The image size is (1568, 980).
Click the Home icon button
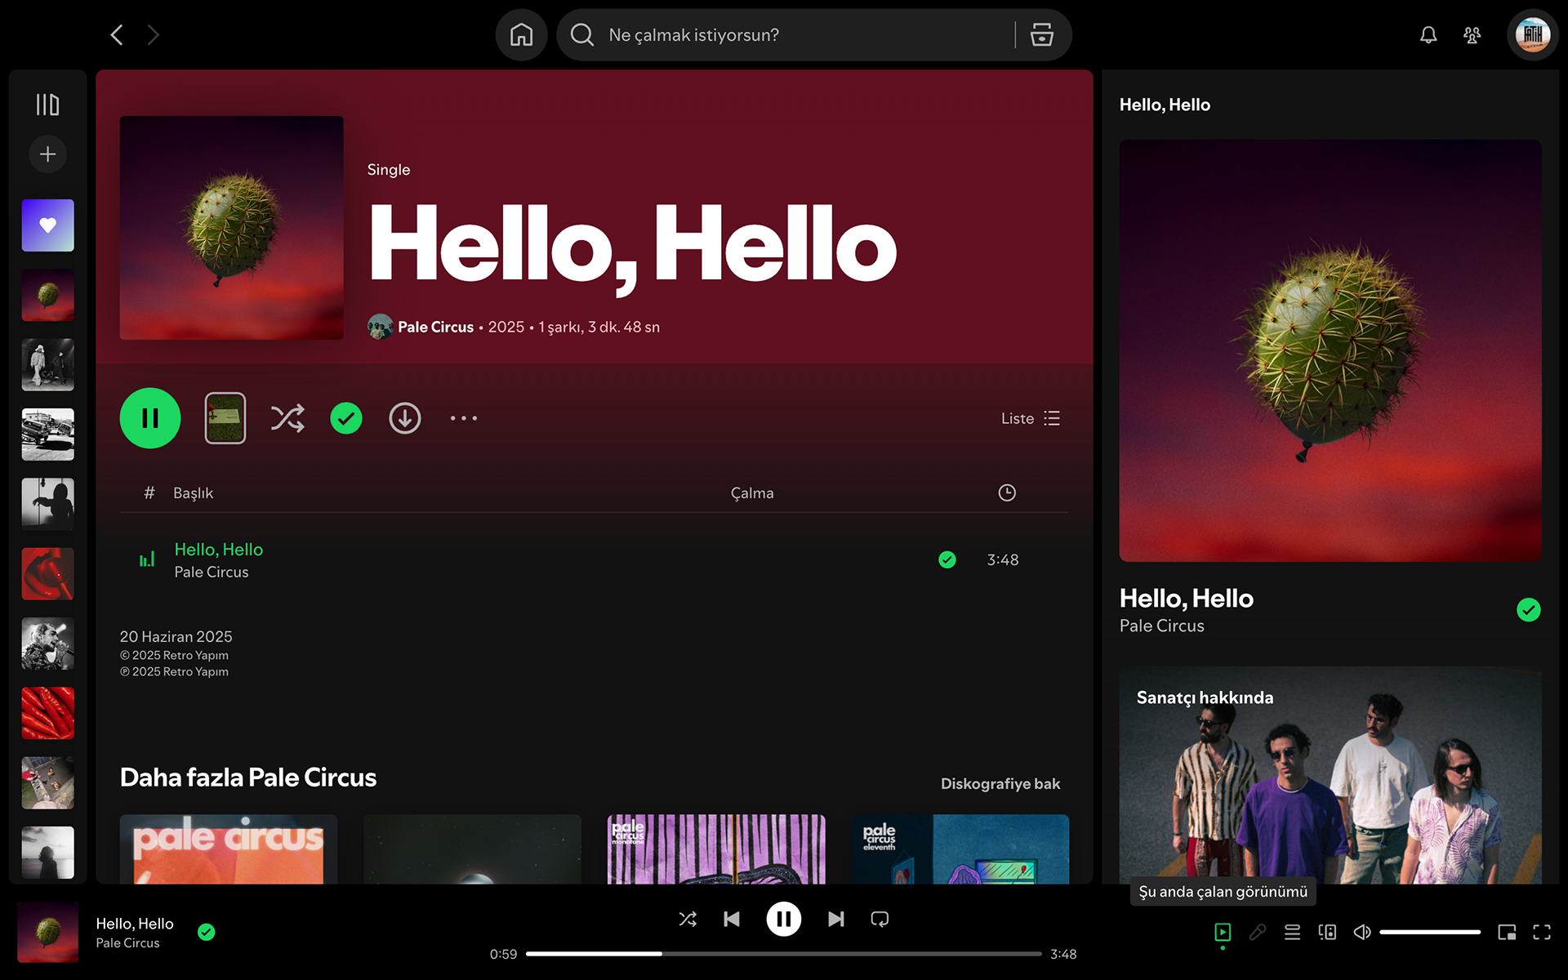pos(521,35)
